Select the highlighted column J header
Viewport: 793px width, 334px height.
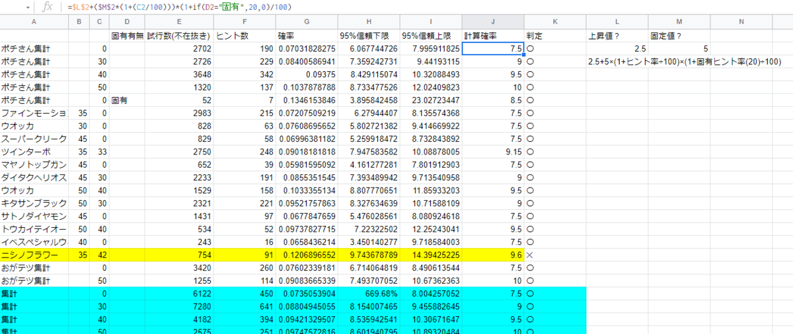[492, 22]
